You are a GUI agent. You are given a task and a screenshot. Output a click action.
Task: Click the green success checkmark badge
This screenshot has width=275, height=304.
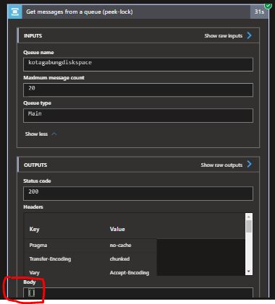coord(268,5)
